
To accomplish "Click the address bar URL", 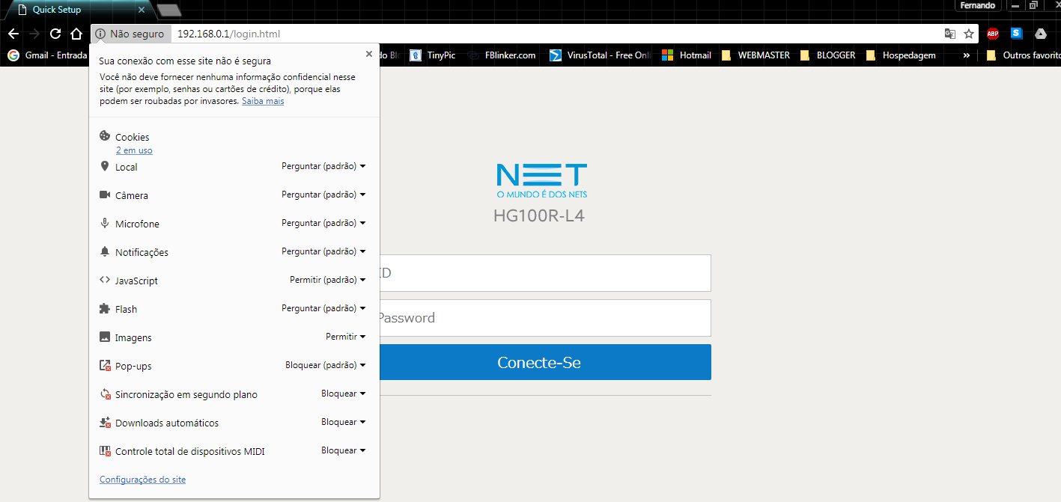I will [229, 34].
